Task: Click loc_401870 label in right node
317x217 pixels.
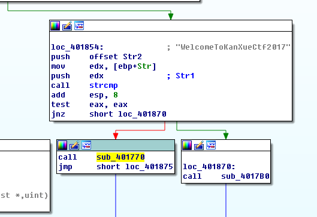Action: 209,167
